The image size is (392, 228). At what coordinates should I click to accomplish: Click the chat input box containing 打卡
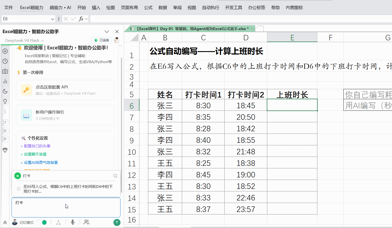66,207
